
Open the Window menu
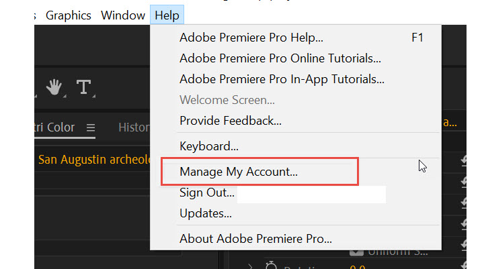click(x=122, y=15)
